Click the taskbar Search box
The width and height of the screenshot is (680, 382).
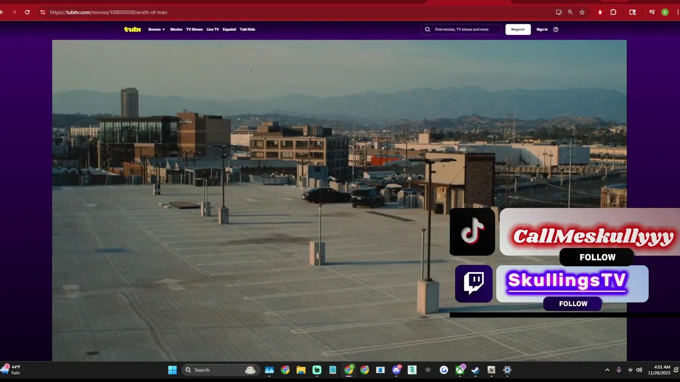220,370
